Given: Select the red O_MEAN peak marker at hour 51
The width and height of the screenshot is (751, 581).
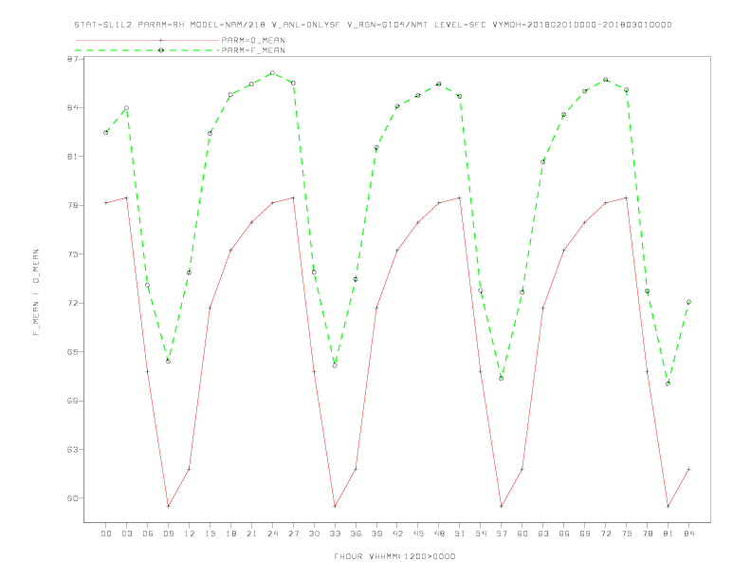Looking at the screenshot, I should click(x=460, y=197).
